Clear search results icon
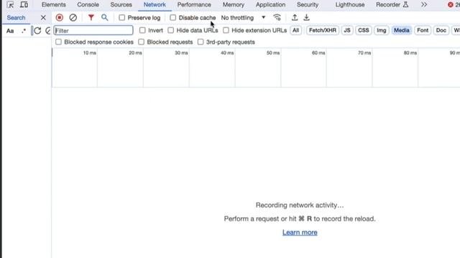This screenshot has width=460, height=258. click(48, 30)
